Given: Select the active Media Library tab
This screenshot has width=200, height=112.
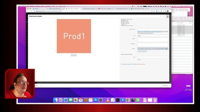Looking at the screenshot, I should pyautogui.click(x=73, y=9).
